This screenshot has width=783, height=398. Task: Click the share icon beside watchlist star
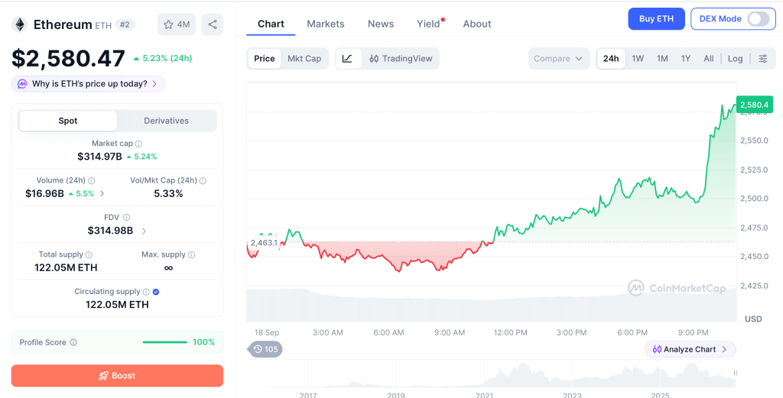pos(213,24)
